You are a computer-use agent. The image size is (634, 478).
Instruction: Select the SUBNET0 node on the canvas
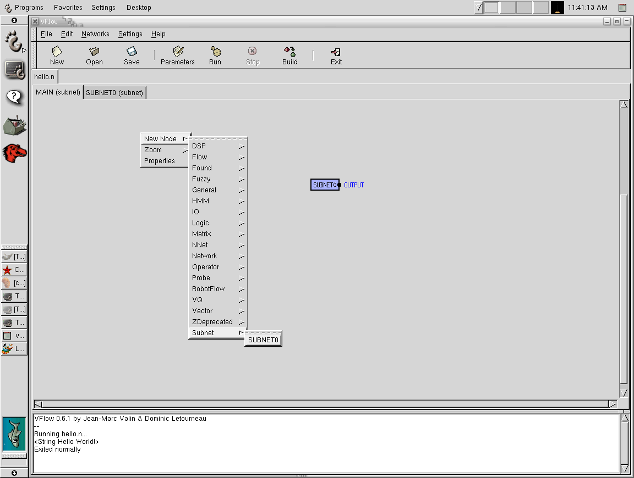tap(324, 185)
